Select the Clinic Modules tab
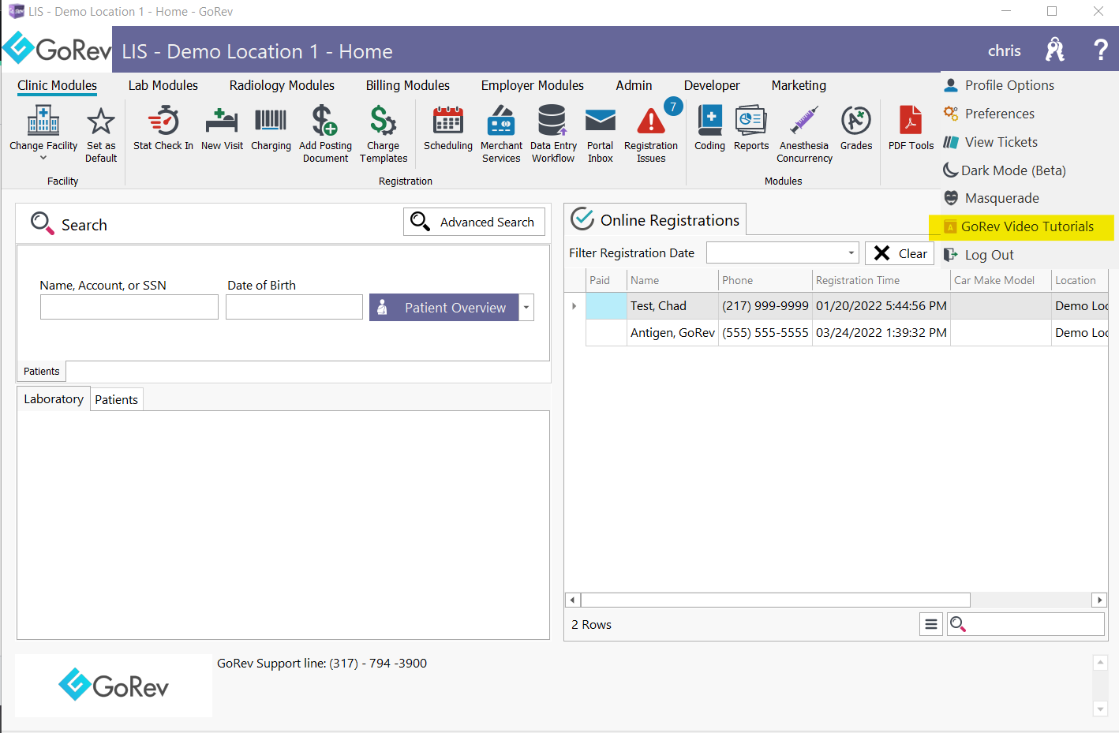Viewport: 1119px width, 733px height. point(57,85)
